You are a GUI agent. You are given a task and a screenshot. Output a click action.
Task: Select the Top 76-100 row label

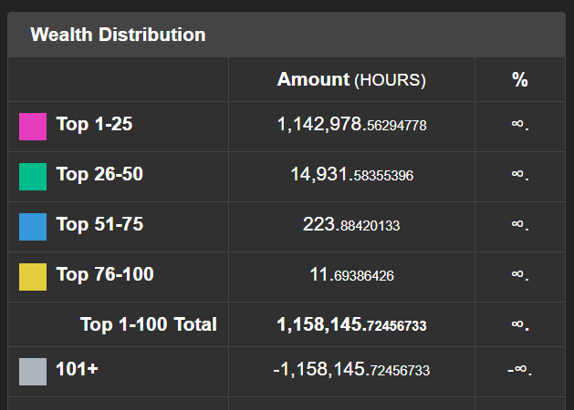tap(105, 274)
